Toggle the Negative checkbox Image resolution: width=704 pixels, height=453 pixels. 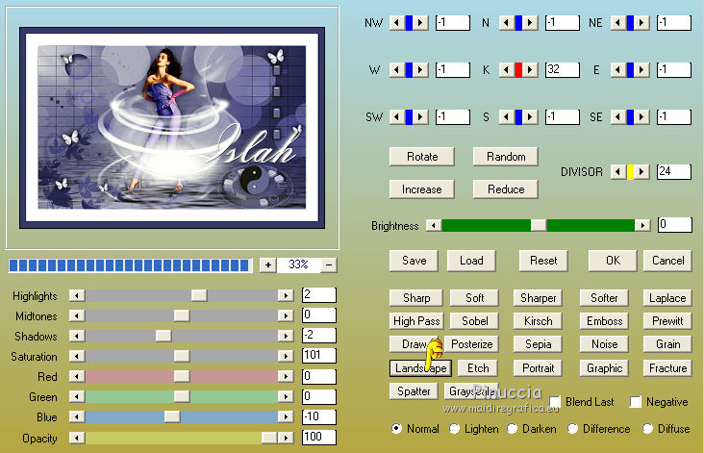[636, 402]
